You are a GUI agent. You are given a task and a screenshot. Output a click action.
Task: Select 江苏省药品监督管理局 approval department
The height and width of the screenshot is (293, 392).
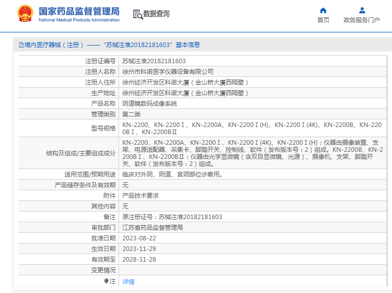click(x=152, y=228)
